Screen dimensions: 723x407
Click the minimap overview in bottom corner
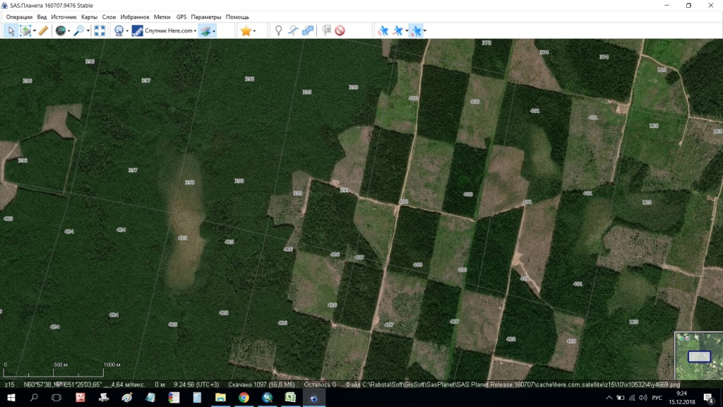[698, 355]
